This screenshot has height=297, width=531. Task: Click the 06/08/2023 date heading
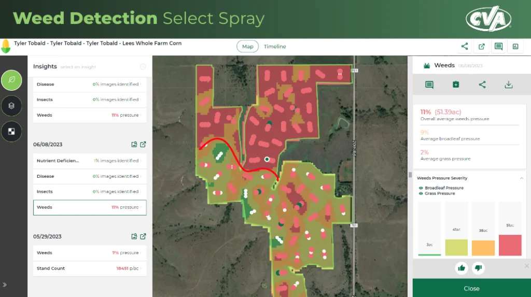[x=48, y=144]
